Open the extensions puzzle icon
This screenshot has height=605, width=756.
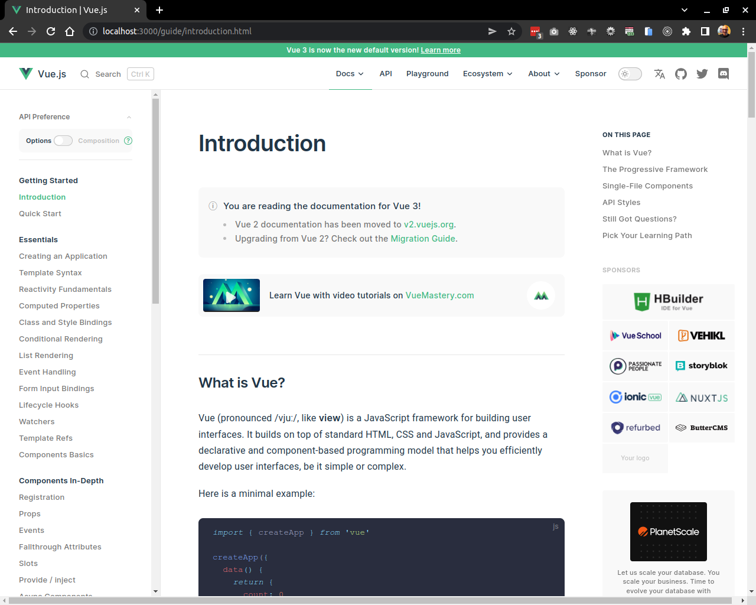tap(686, 31)
